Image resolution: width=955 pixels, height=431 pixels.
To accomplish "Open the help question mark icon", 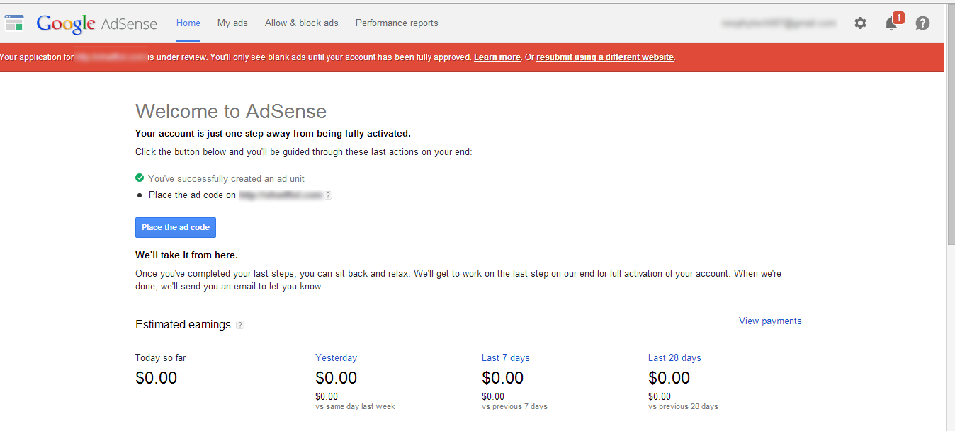I will click(x=922, y=23).
